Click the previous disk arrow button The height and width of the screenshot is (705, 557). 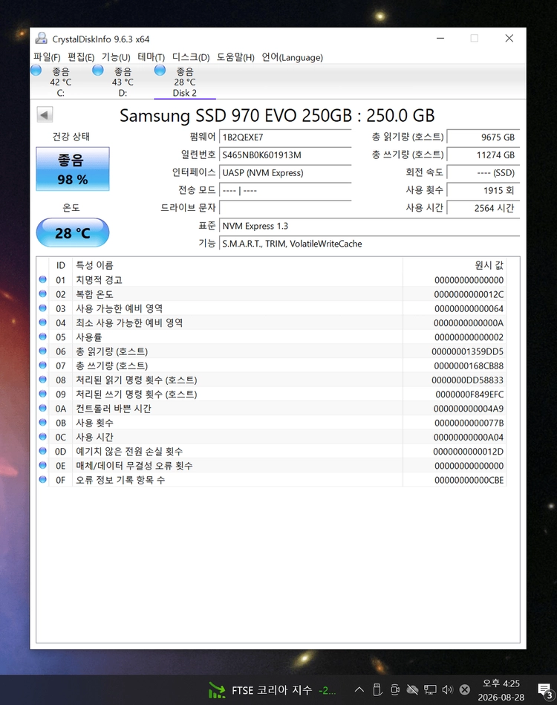click(x=45, y=114)
